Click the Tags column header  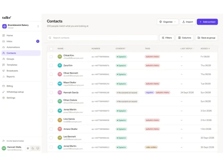[x=148, y=49]
